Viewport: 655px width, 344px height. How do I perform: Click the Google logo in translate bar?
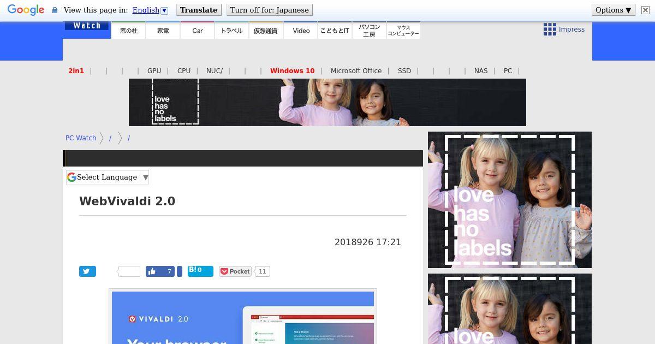26,10
